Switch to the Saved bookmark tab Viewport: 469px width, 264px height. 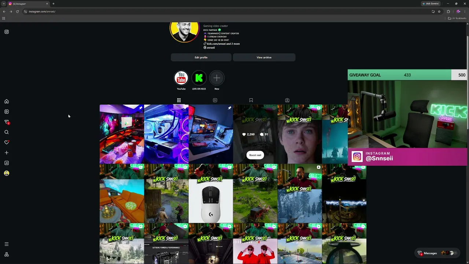[x=251, y=100]
